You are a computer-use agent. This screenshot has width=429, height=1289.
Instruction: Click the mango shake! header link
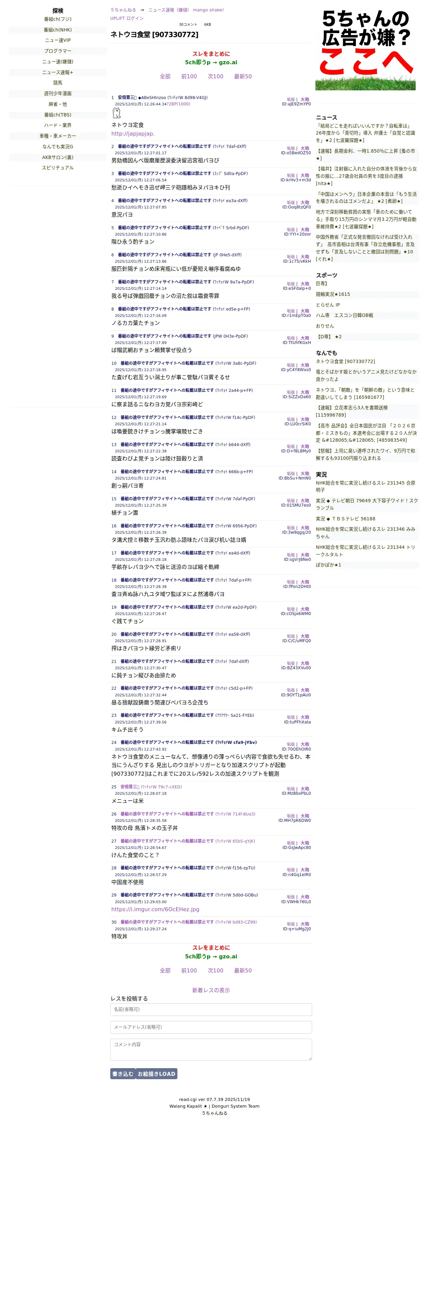click(x=208, y=10)
